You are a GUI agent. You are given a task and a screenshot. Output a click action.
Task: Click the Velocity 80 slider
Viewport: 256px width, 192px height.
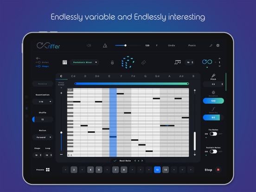213,117
